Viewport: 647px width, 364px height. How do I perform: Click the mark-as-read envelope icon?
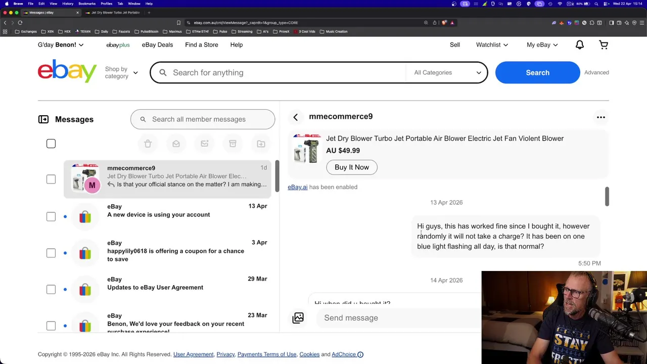(x=176, y=144)
